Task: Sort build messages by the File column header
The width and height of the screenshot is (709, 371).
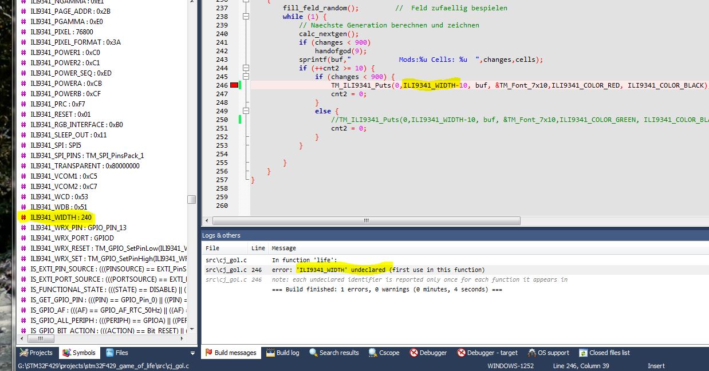Action: pos(225,248)
